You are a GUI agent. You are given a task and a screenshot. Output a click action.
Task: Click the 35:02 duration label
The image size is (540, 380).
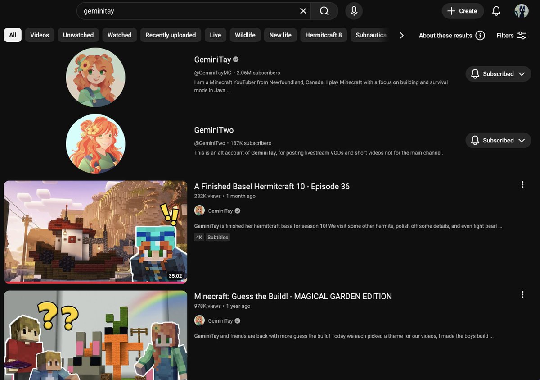175,276
